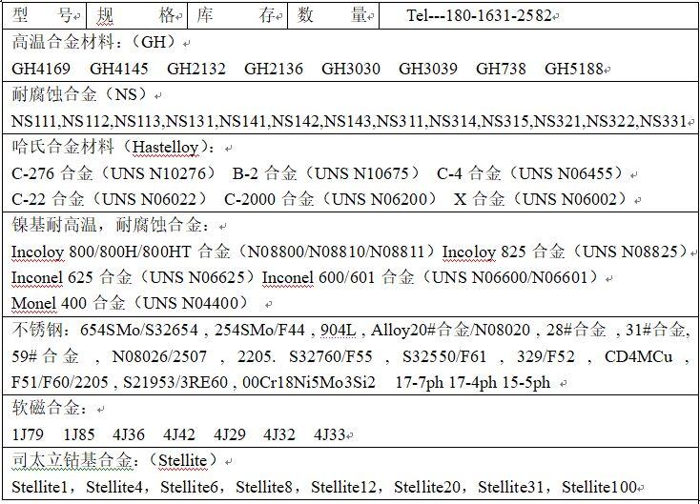The height and width of the screenshot is (504, 700).
Task: Click the 库存 header cell
Action: pyautogui.click(x=237, y=15)
